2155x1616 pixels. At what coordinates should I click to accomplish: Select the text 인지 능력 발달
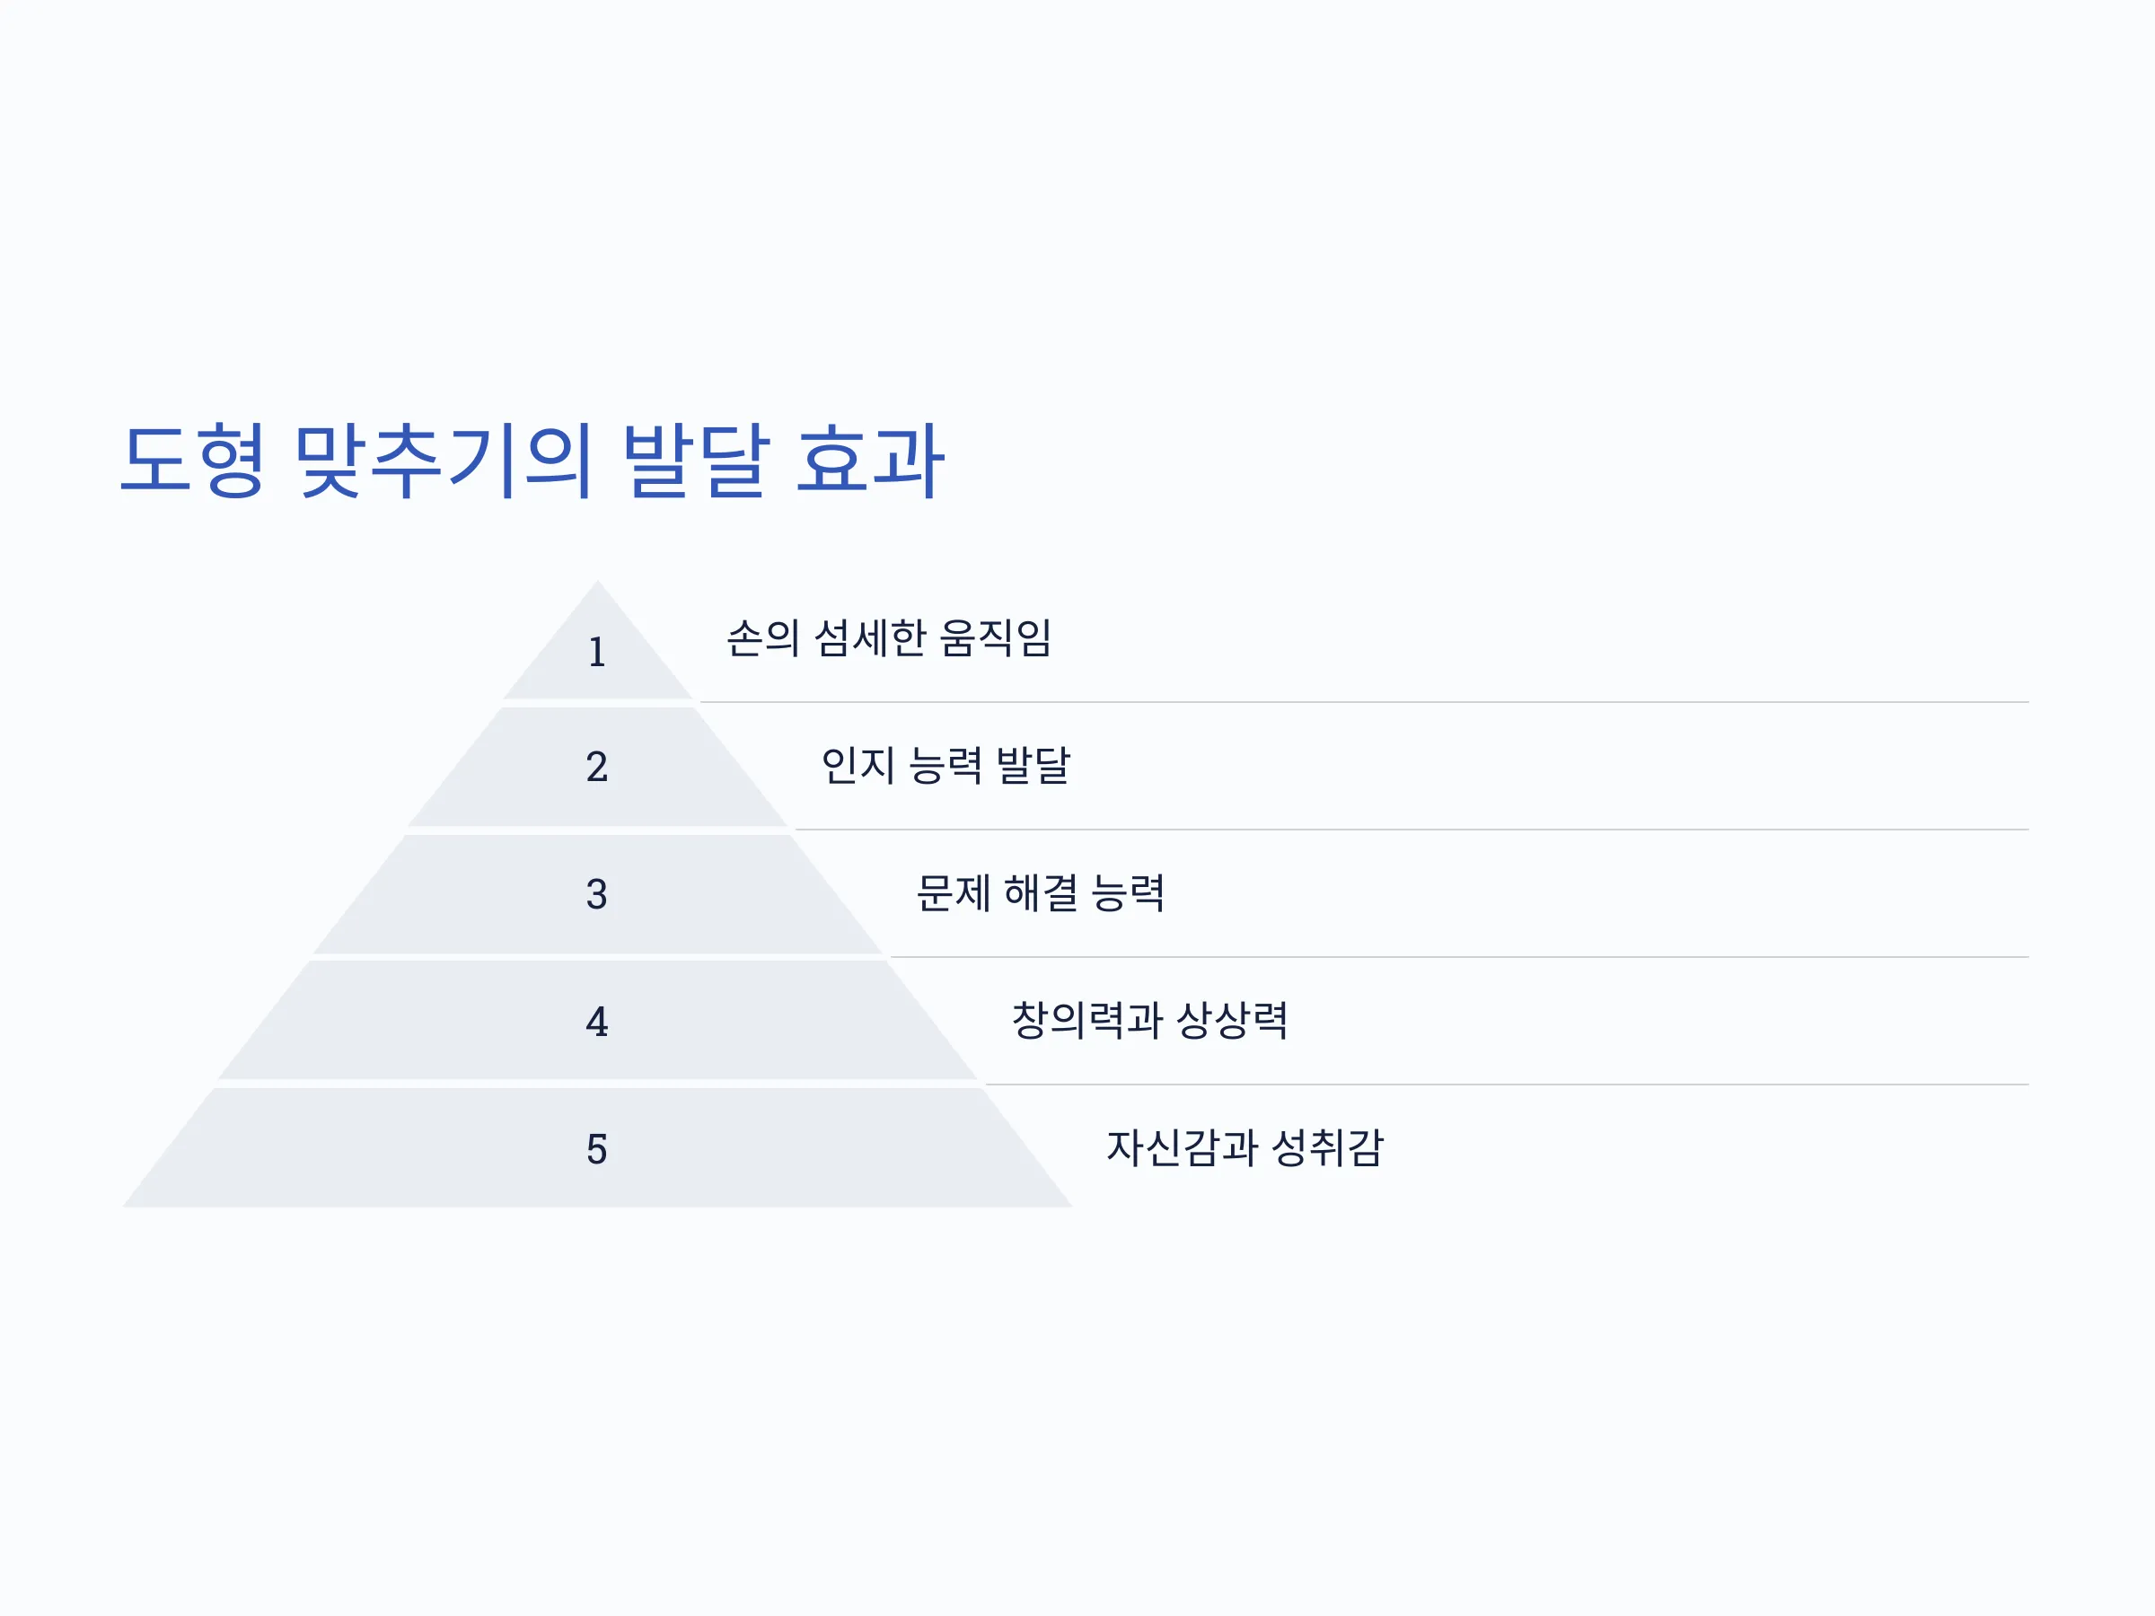coord(946,766)
